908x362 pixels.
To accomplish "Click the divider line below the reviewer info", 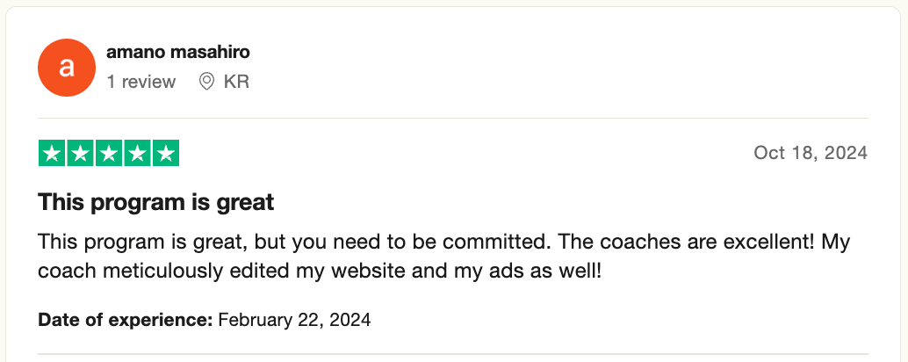I will (453, 118).
